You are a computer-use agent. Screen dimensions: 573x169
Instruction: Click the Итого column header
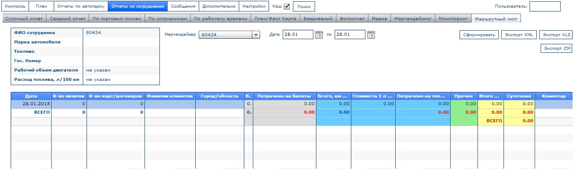pos(491,96)
